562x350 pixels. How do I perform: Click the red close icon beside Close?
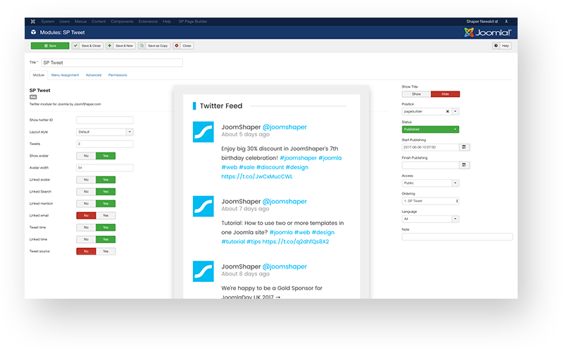pos(177,46)
